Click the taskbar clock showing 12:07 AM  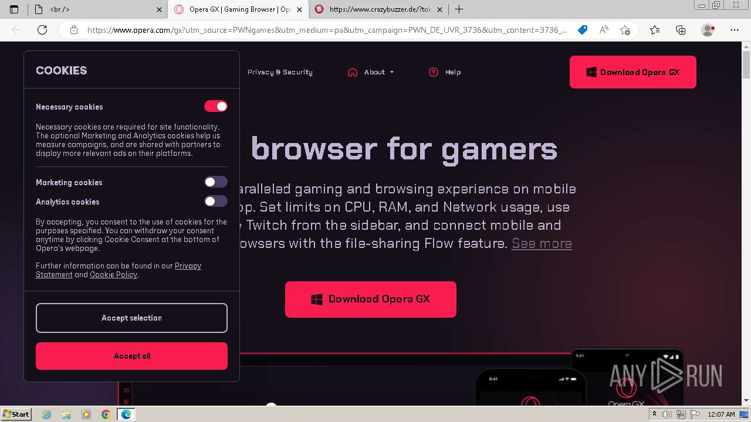721,414
